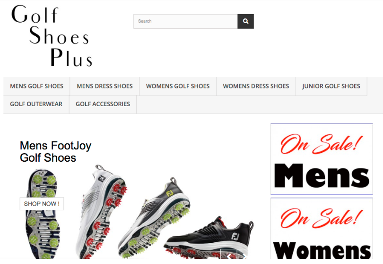
Task: Go to previous slide using left chevron
Action: click(229, 255)
